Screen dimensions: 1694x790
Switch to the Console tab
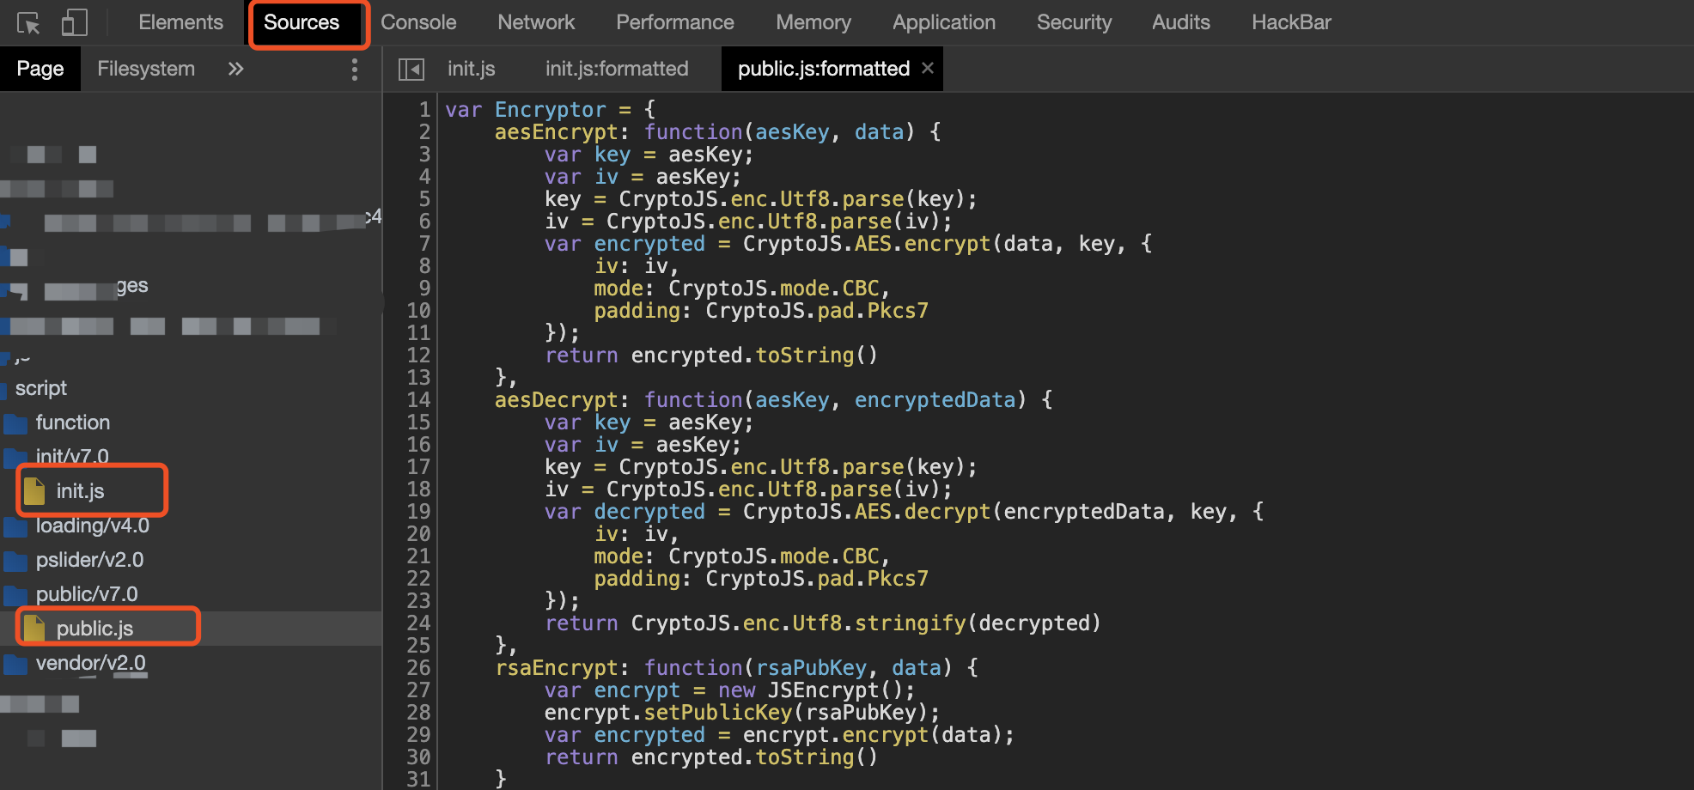[x=418, y=22]
